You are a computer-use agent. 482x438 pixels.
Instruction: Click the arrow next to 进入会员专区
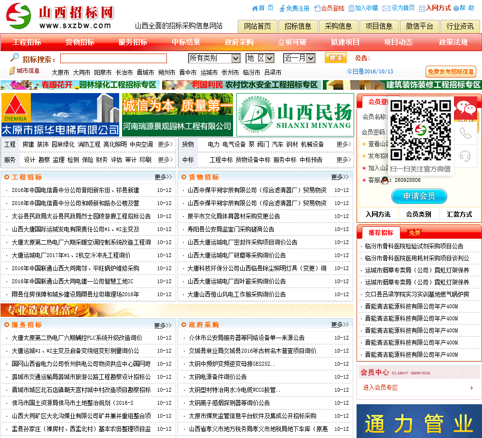point(472,388)
